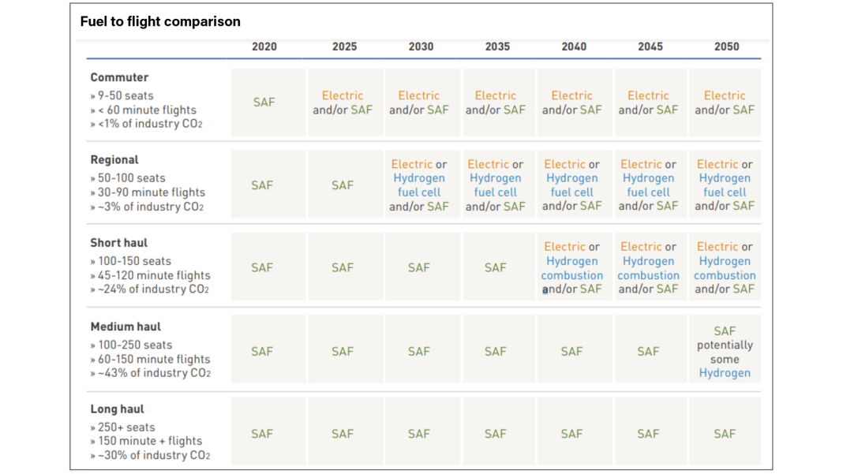843x474 pixels.
Task: Select the Regional 2030 Hydrogen fuel cell entry
Action: click(419, 185)
